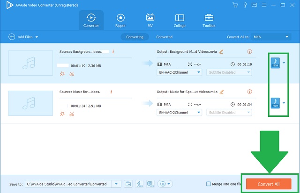Click resolution --x-- for Music for file

click(x=198, y=105)
